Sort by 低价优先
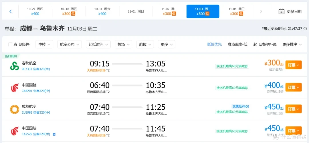Image resolution: width=309 pixels, height=143 pixels. click(214, 44)
